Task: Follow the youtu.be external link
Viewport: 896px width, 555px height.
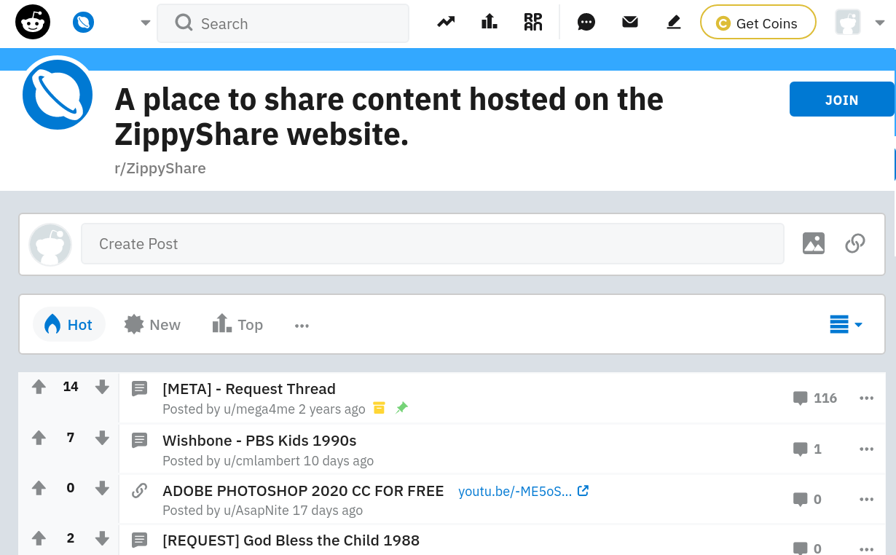Action: point(523,492)
